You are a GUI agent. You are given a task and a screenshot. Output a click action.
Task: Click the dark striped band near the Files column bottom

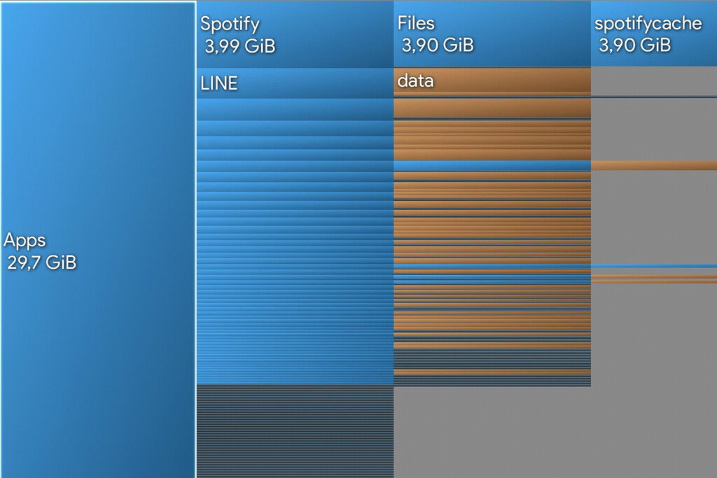click(492, 359)
